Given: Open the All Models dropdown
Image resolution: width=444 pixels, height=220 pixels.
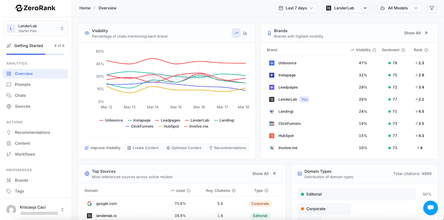Looking at the screenshot, I should (399, 8).
